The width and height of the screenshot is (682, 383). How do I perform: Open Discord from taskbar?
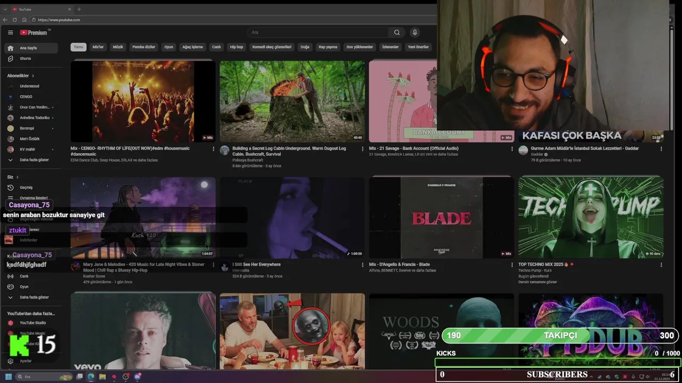pos(137,377)
